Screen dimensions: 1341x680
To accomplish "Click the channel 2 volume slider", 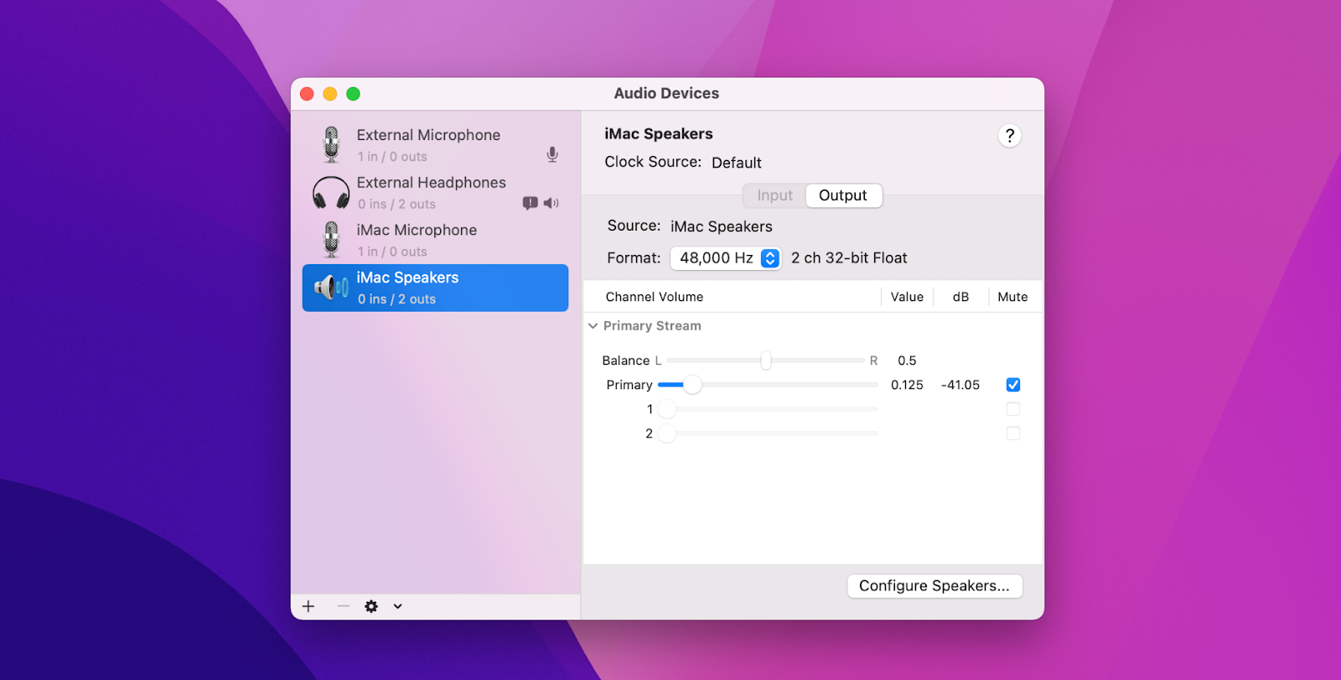I will click(x=769, y=433).
